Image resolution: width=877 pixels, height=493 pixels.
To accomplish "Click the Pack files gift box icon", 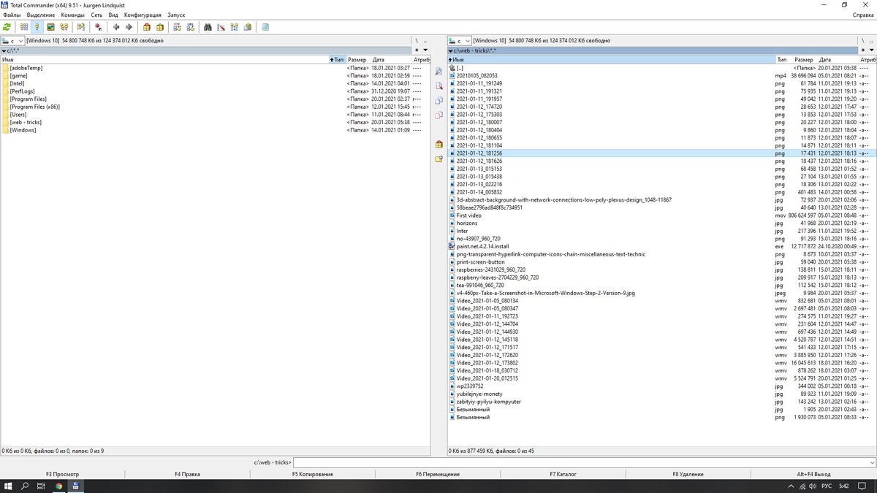I will point(146,27).
